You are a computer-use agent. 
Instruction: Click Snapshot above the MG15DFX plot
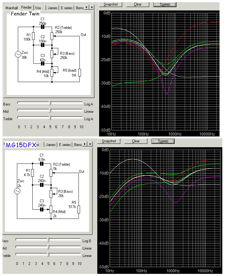109,141
